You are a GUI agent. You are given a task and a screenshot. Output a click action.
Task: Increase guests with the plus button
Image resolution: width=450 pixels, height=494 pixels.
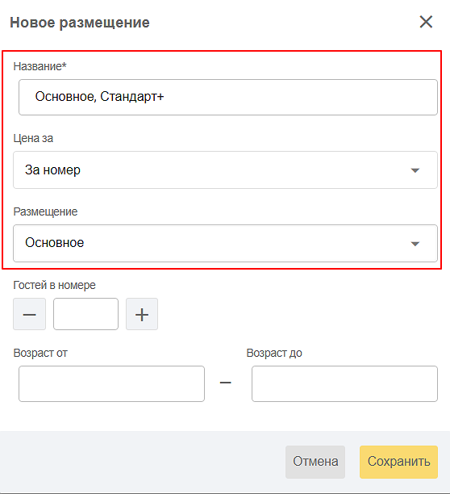pos(142,314)
